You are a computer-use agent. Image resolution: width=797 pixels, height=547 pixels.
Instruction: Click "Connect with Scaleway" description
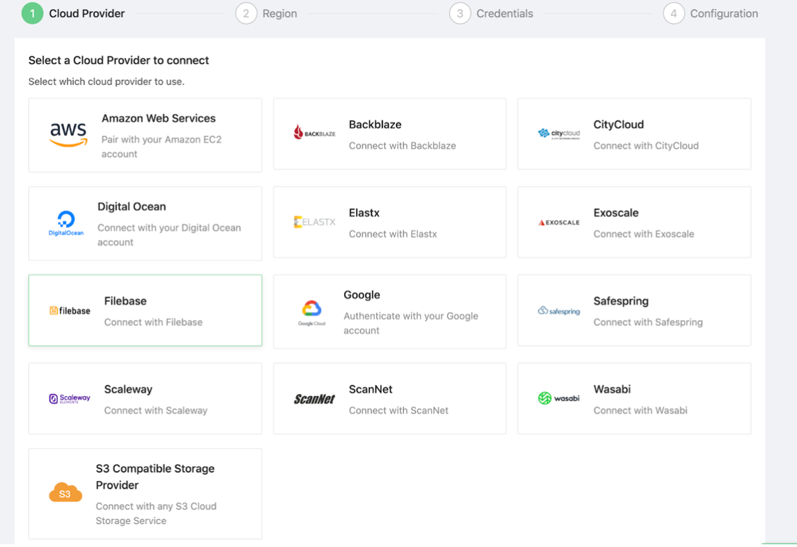click(x=155, y=411)
